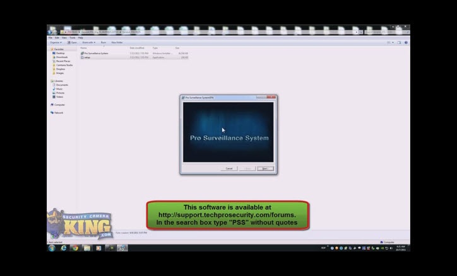Toggle the preview pane icon
The image size is (457, 276).
pyautogui.click(x=399, y=42)
